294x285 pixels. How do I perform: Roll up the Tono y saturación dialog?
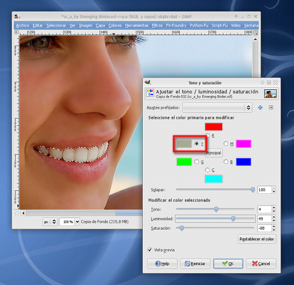(x=262, y=83)
